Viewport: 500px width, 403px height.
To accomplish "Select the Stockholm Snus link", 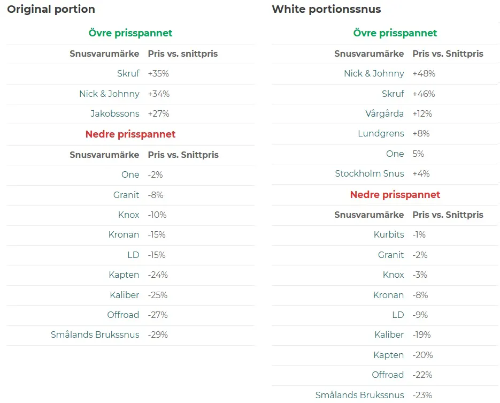I will [370, 173].
